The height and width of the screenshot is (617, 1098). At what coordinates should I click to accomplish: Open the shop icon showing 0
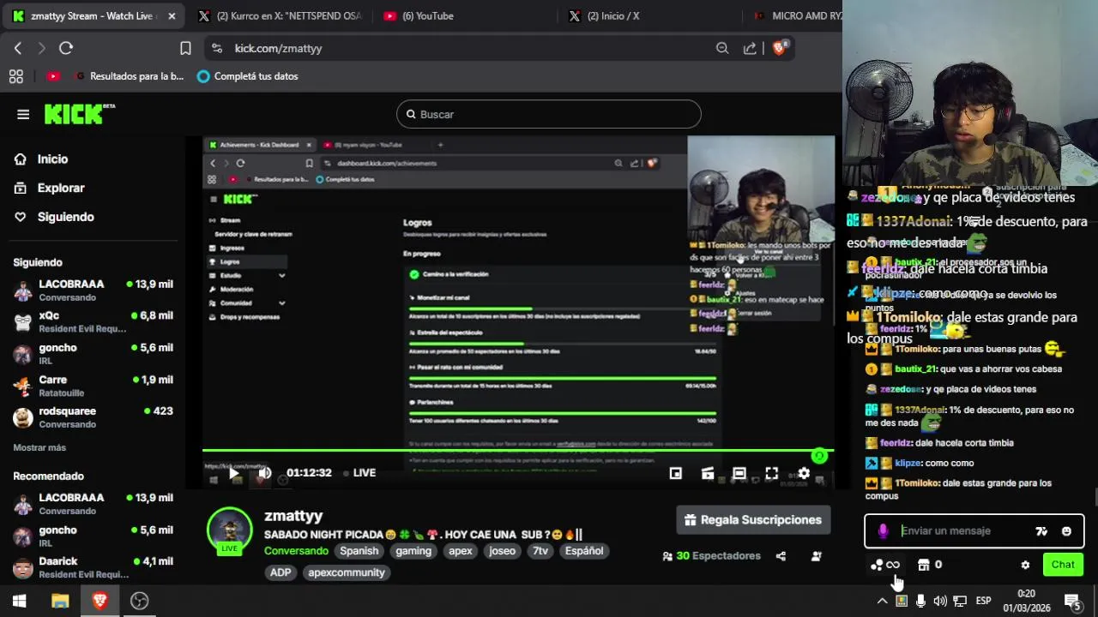930,565
